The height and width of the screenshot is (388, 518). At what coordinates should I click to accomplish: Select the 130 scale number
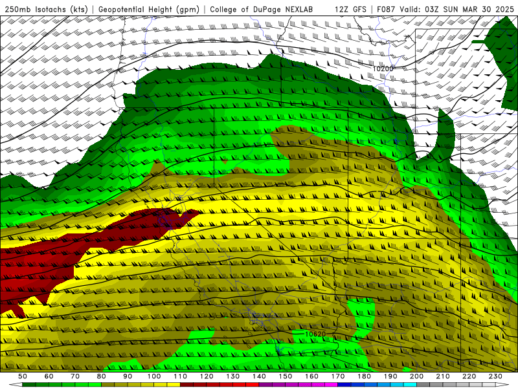(x=233, y=376)
